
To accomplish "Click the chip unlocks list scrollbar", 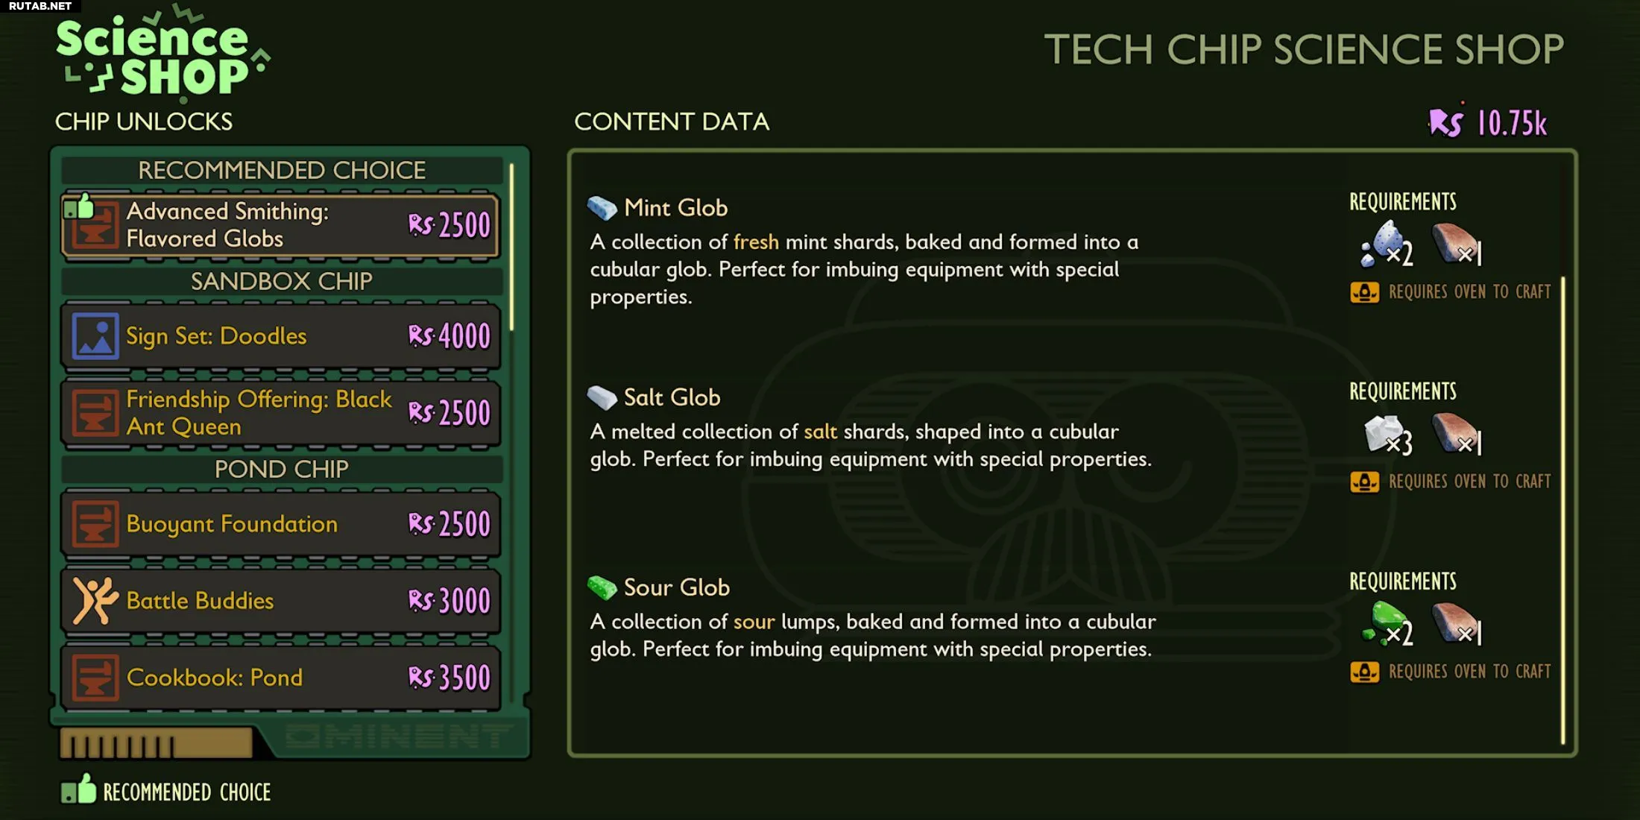I will [x=511, y=247].
